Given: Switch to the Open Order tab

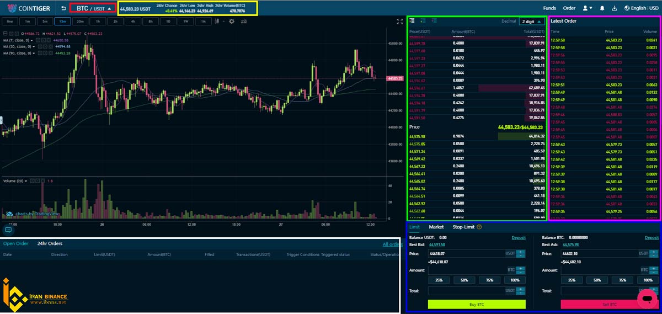Looking at the screenshot, I should point(15,243).
